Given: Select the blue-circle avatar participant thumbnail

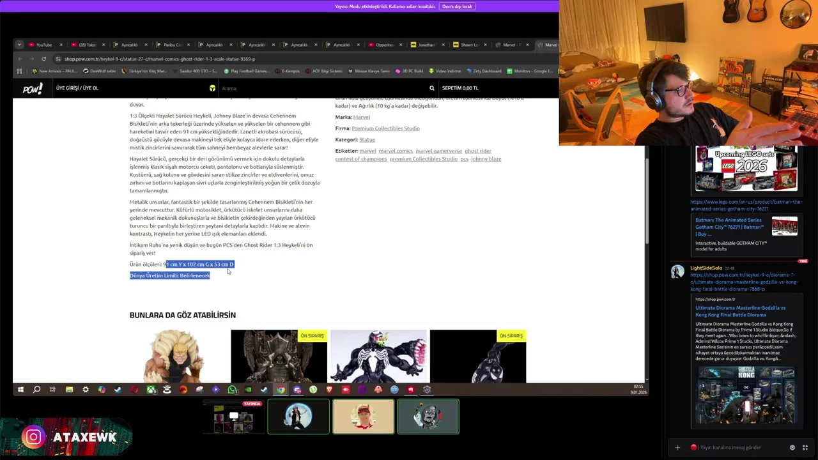Looking at the screenshot, I should click(298, 417).
